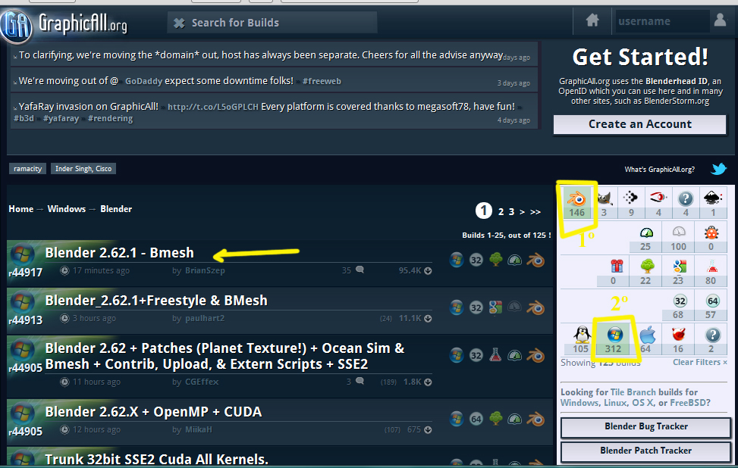Image resolution: width=738 pixels, height=468 pixels.
Task: Click Windows orb on Blender 2.62.1 - Bmesh row
Action: [457, 260]
